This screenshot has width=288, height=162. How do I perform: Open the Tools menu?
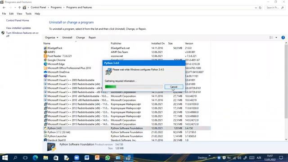[28, 13]
